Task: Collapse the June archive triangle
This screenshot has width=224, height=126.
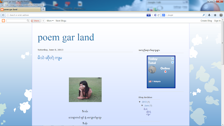Action: click(x=142, y=105)
